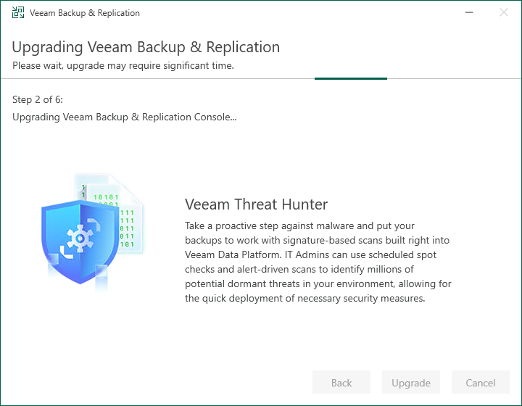The width and height of the screenshot is (522, 406).
Task: Click the 'Veeam Backup & Replication' title bar text
Action: pos(85,13)
